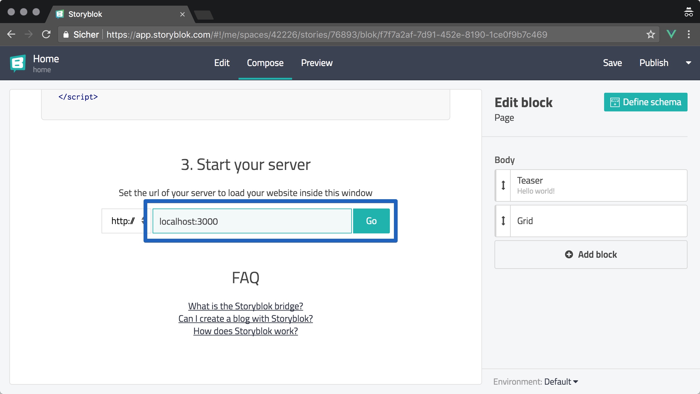Click the browser forward arrow
Image resolution: width=700 pixels, height=394 pixels.
pos(29,34)
